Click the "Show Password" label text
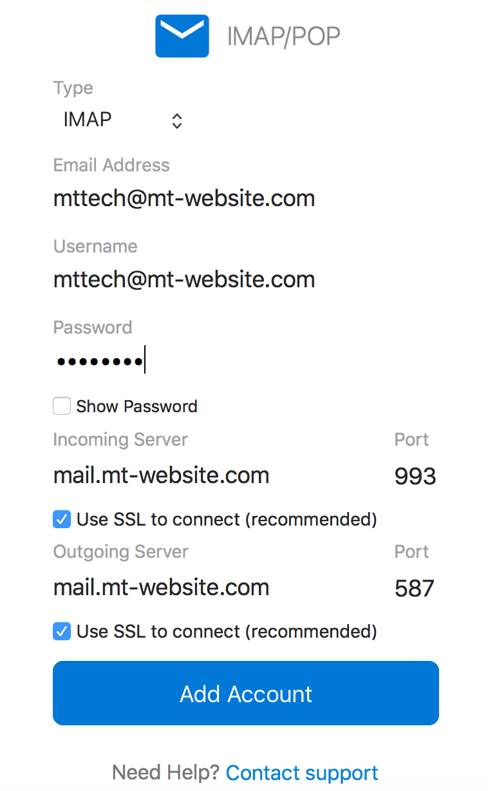This screenshot has width=488, height=791. (x=136, y=406)
